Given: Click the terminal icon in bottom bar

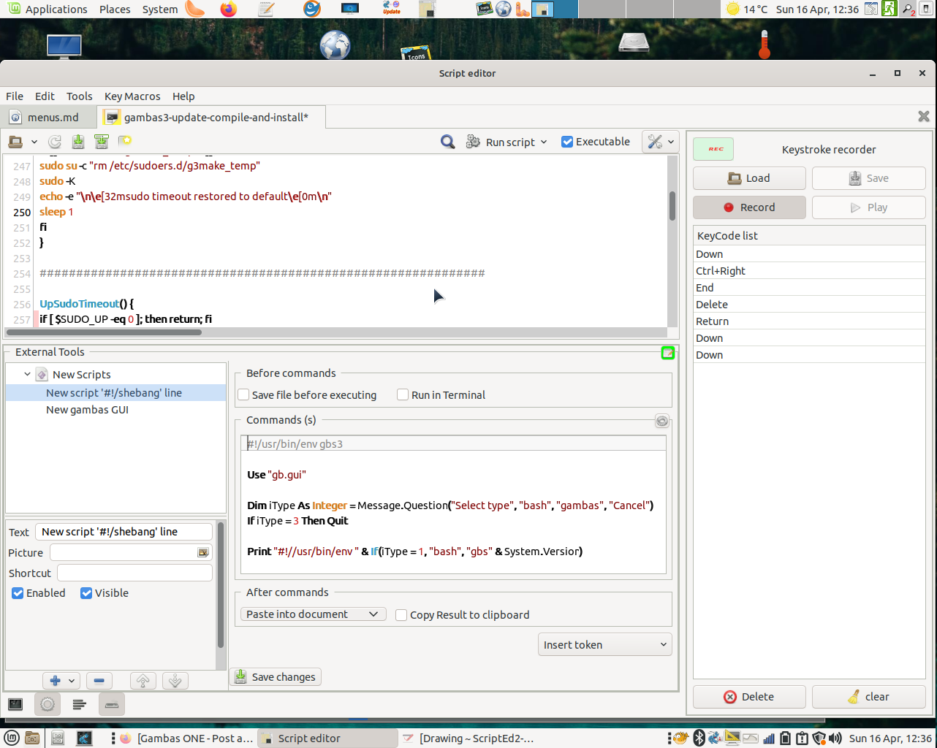Looking at the screenshot, I should coord(15,704).
